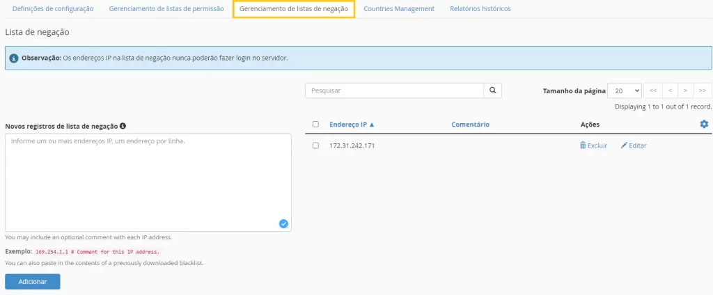Select Gerenciamento de listas de negação tab

click(x=294, y=8)
